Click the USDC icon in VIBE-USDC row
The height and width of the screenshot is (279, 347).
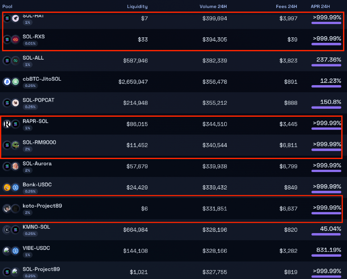point(16,251)
